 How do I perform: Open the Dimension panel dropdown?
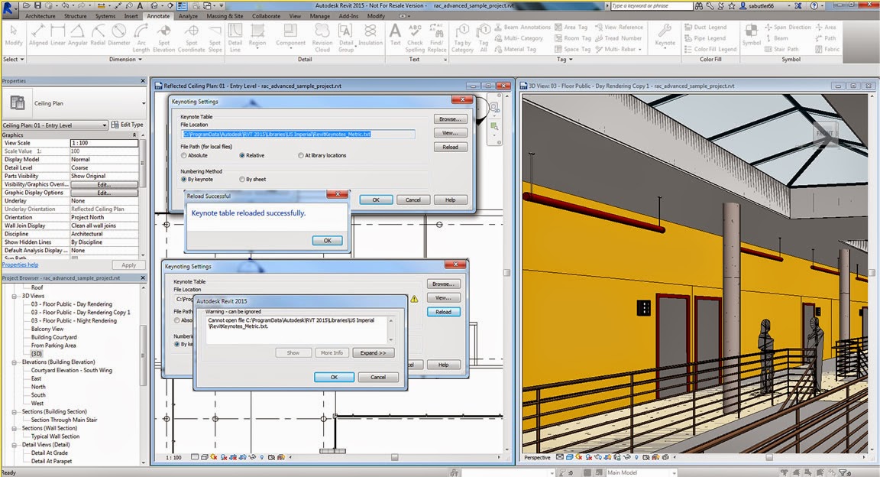[138, 59]
